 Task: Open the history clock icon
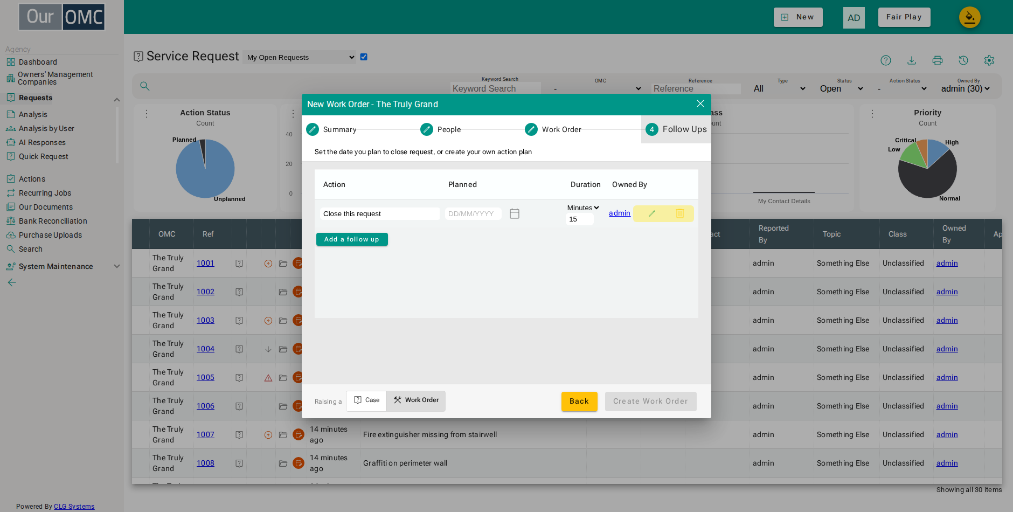tap(963, 60)
